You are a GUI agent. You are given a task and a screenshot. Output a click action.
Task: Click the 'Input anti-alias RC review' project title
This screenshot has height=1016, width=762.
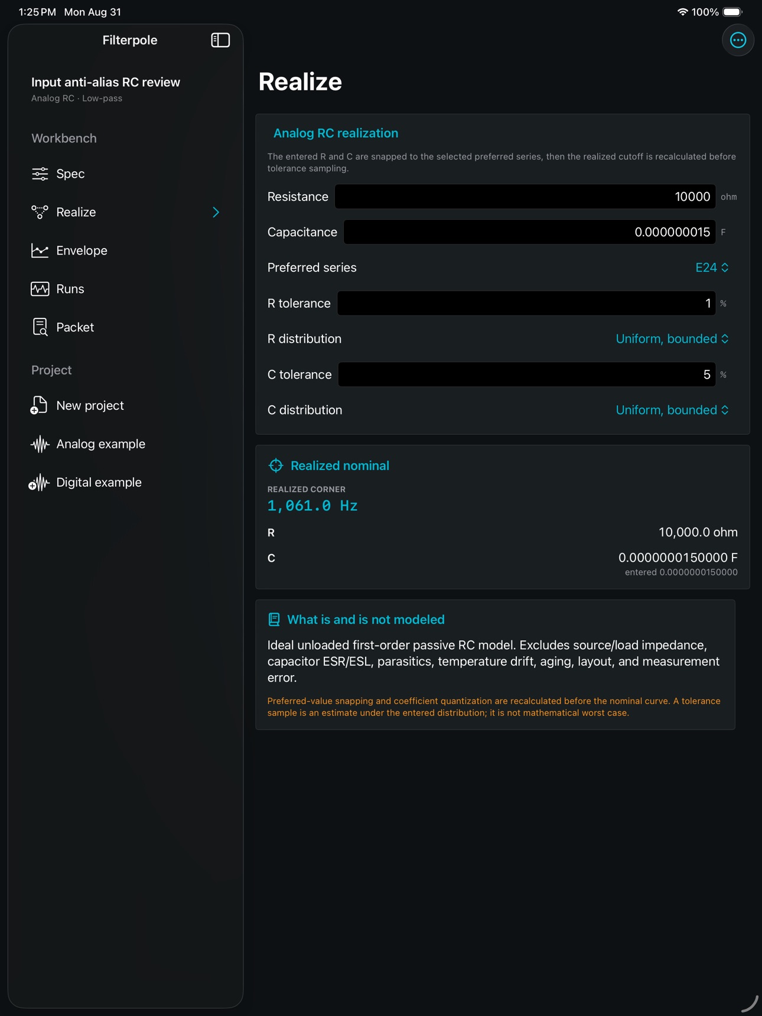pyautogui.click(x=106, y=82)
